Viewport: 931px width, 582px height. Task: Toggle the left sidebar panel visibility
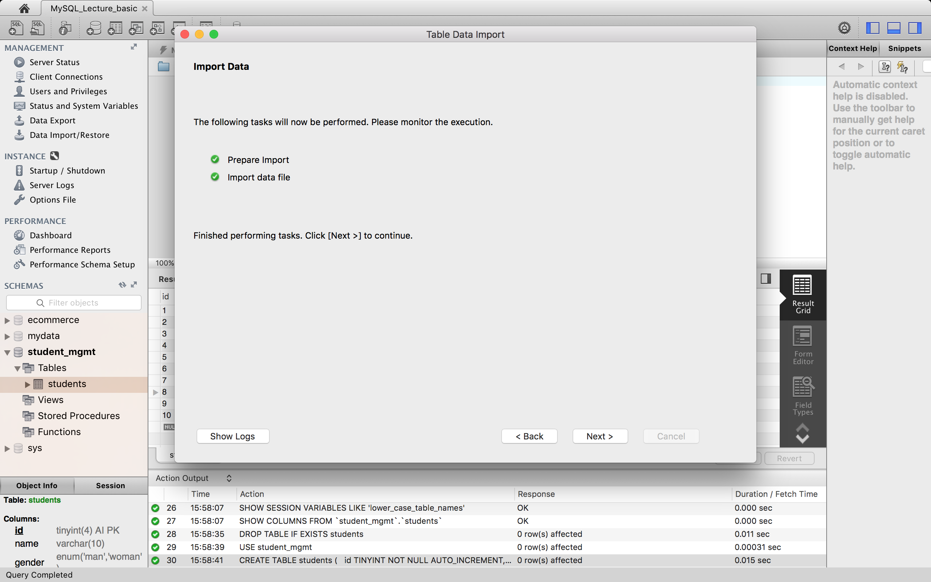tap(872, 28)
